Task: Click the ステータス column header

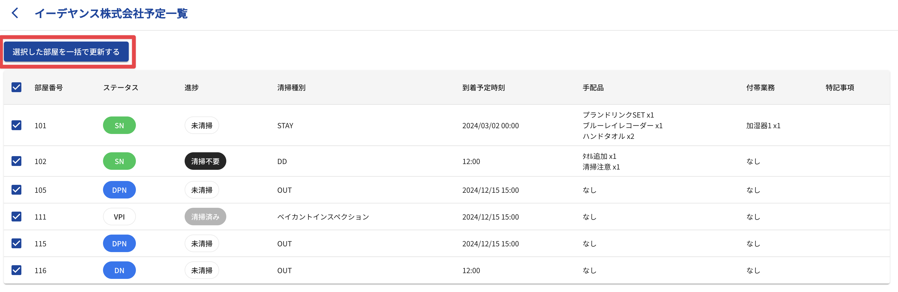Action: pos(121,88)
